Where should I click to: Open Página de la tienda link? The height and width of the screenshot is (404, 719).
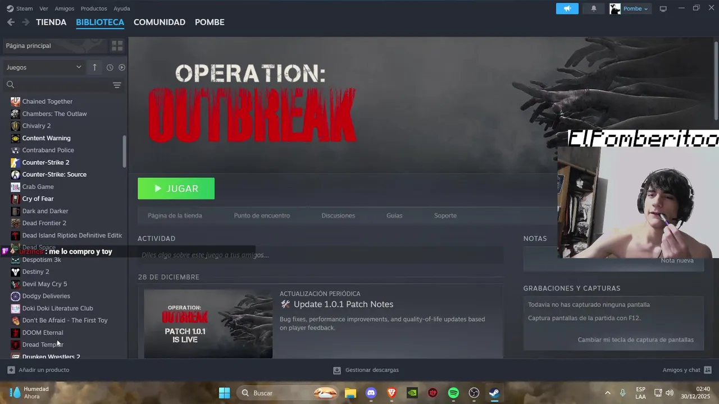(x=175, y=215)
